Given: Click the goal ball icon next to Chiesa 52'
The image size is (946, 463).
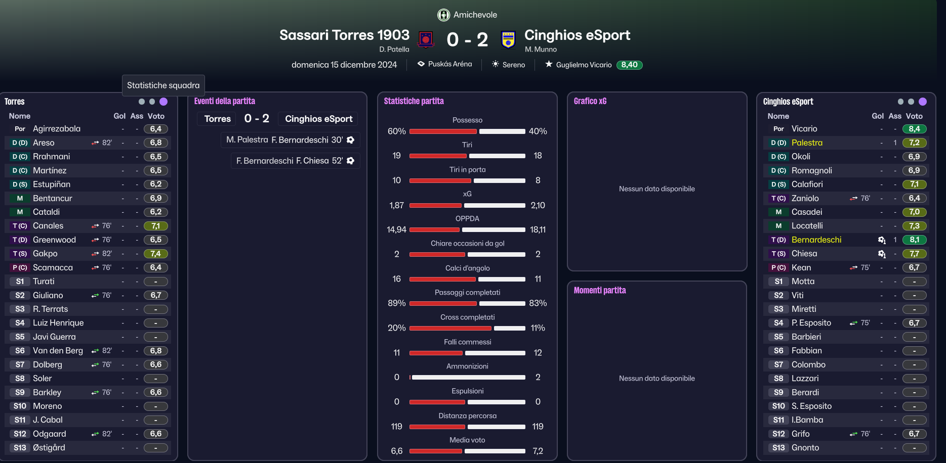Looking at the screenshot, I should click(x=350, y=161).
